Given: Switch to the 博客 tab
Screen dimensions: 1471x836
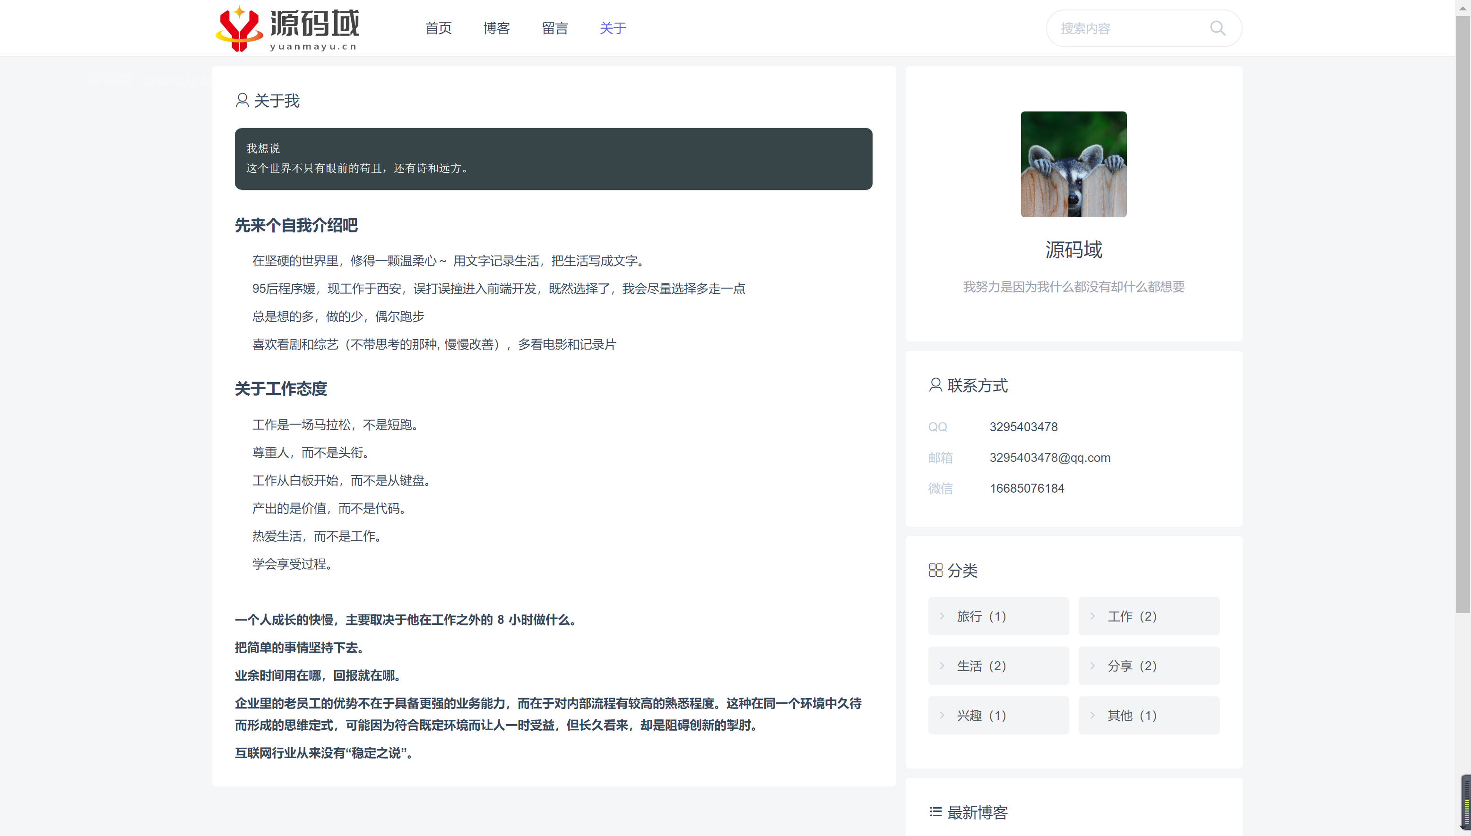Looking at the screenshot, I should pos(496,27).
